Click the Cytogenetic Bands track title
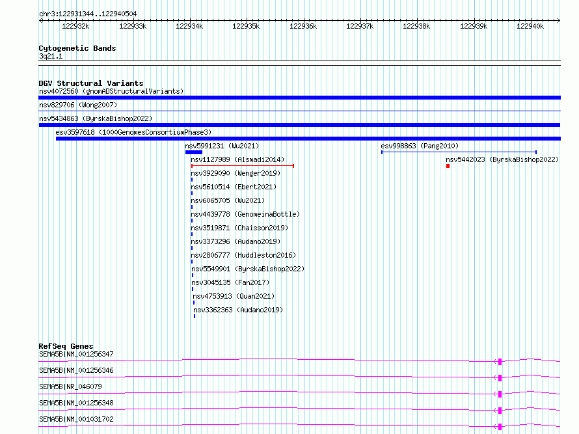The width and height of the screenshot is (579, 434). 77,48
